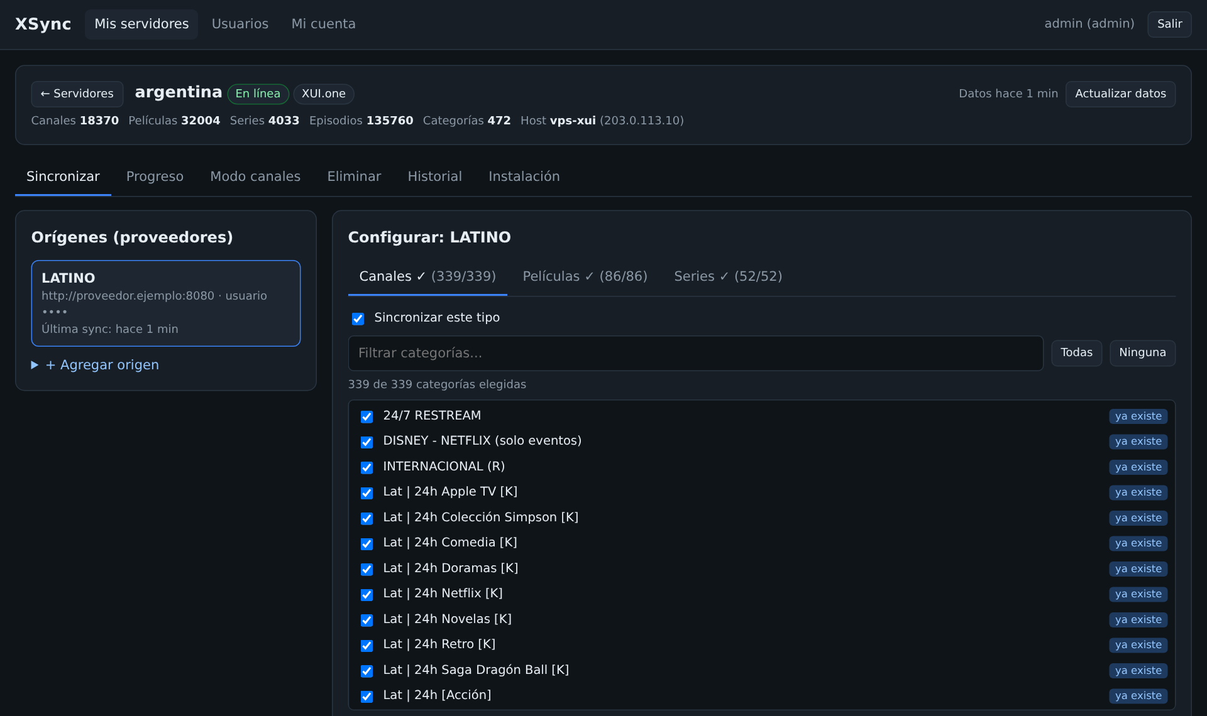This screenshot has height=716, width=1207.
Task: Toggle Lat | 24h Colección Simpson [K] checkbox
Action: (367, 518)
